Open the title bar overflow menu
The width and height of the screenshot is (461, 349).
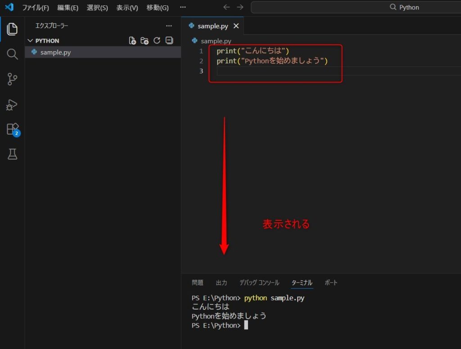(182, 7)
